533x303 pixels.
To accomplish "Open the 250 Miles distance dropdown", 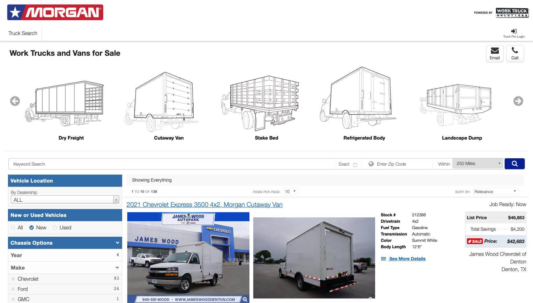I will [x=477, y=163].
